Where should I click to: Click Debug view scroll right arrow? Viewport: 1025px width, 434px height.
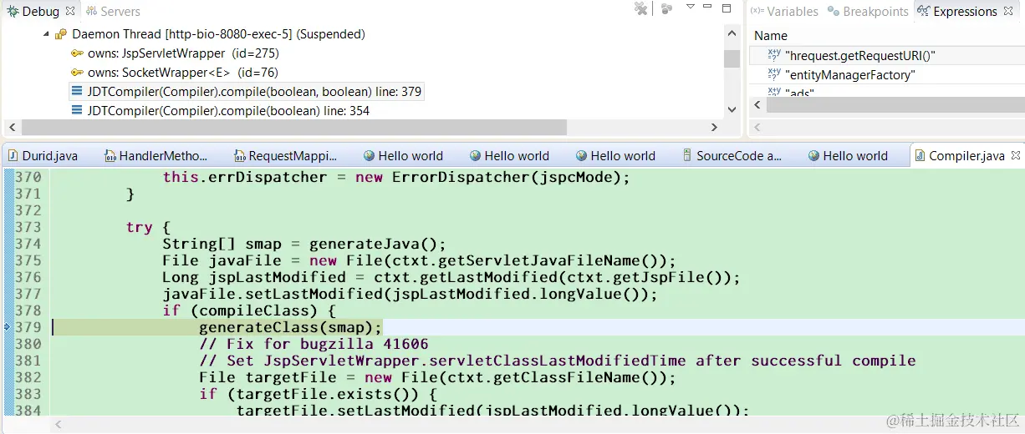714,128
